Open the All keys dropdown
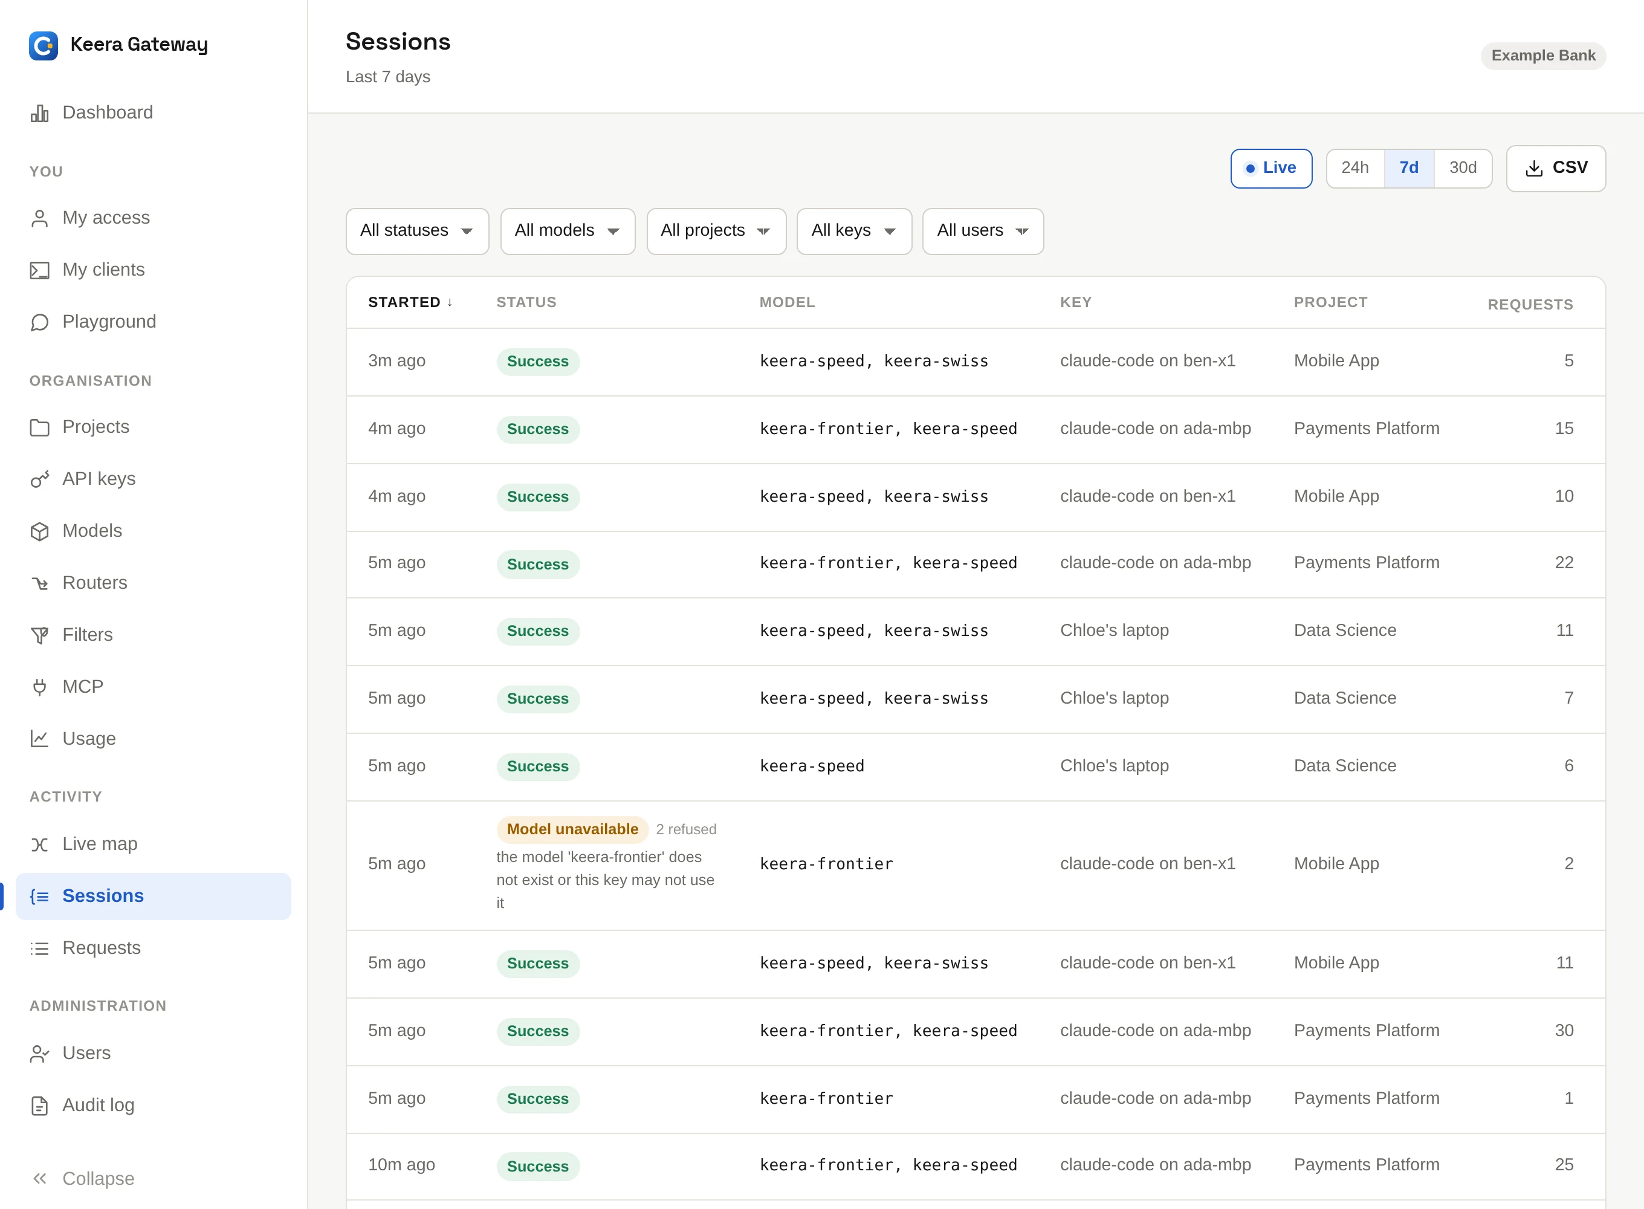 point(854,232)
